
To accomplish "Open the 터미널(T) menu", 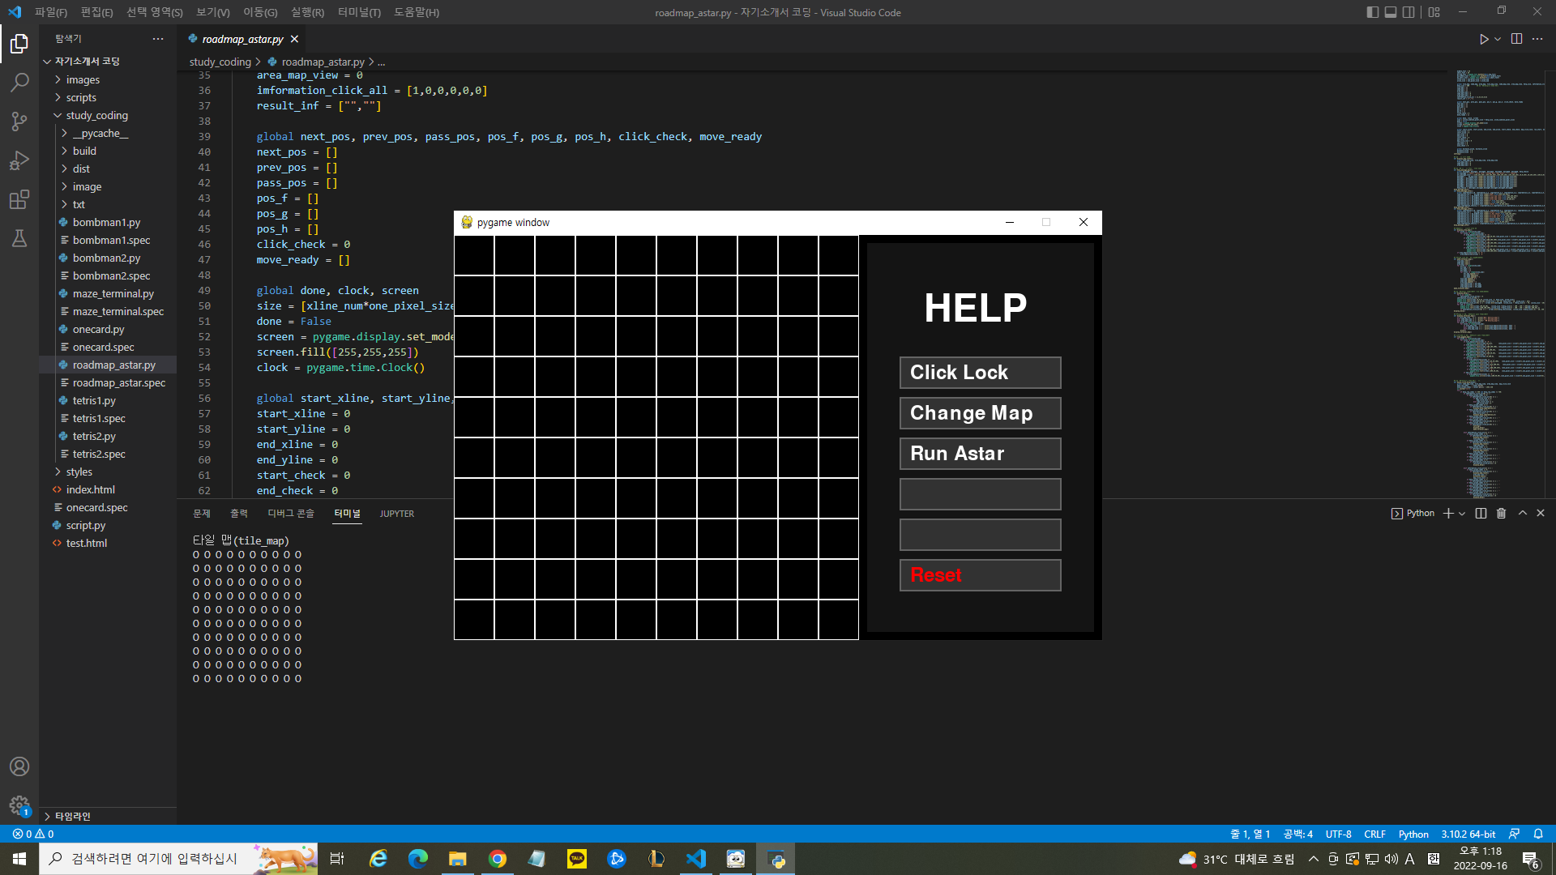I will point(359,12).
